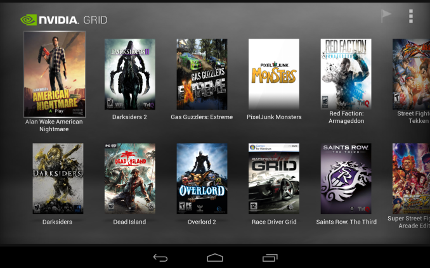Tap the Android back navigation button
This screenshot has height=268, width=430.
point(160,258)
